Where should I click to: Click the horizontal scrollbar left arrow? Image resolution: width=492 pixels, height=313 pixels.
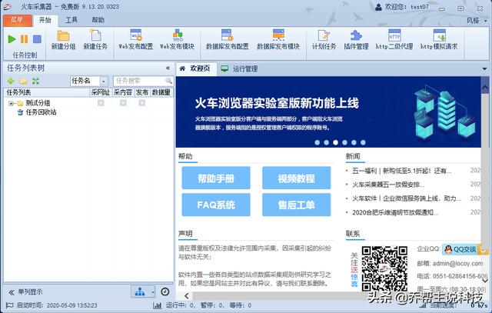point(187,296)
